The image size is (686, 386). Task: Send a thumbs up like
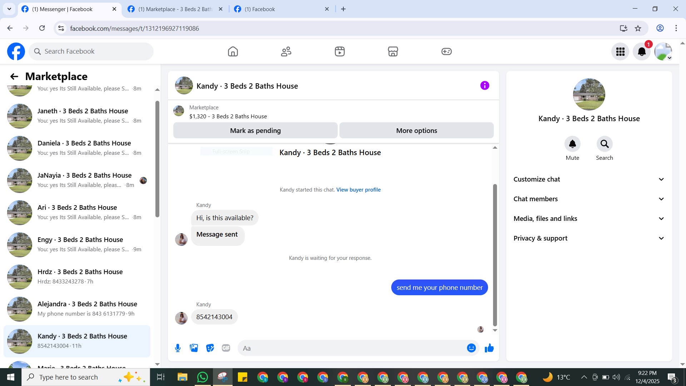pyautogui.click(x=489, y=348)
